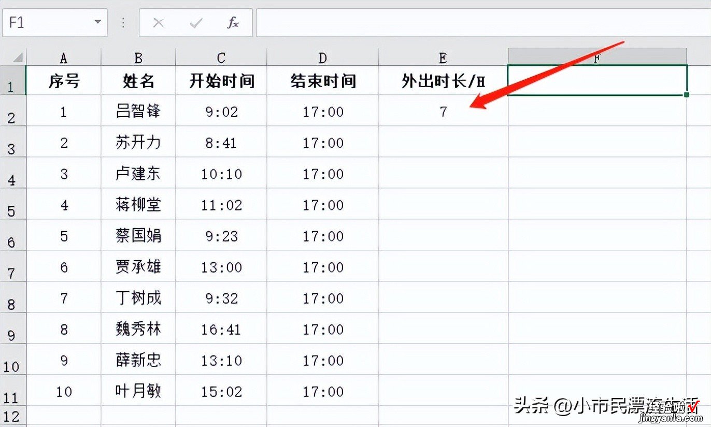This screenshot has width=711, height=427.
Task: Select column D header
Action: coord(323,57)
